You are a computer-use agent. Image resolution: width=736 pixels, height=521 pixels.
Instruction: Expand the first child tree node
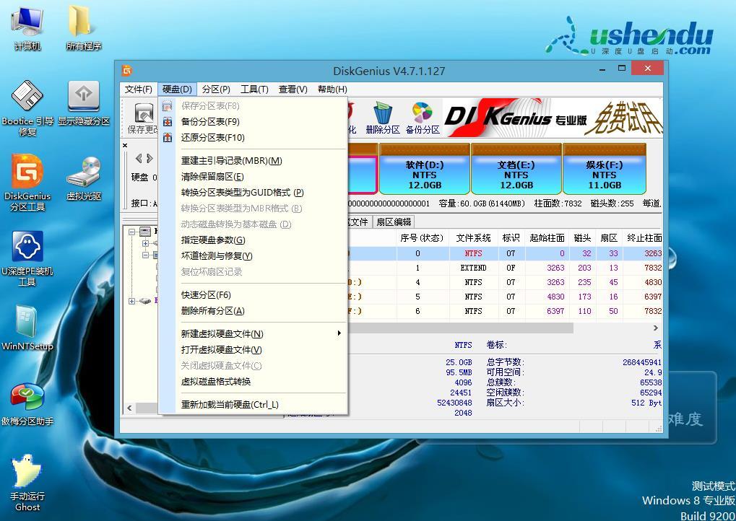pyautogui.click(x=145, y=243)
